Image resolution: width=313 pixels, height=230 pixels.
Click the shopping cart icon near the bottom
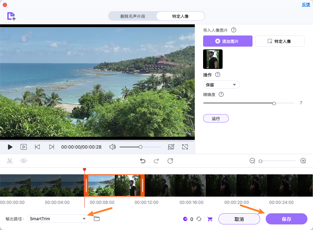point(210,219)
